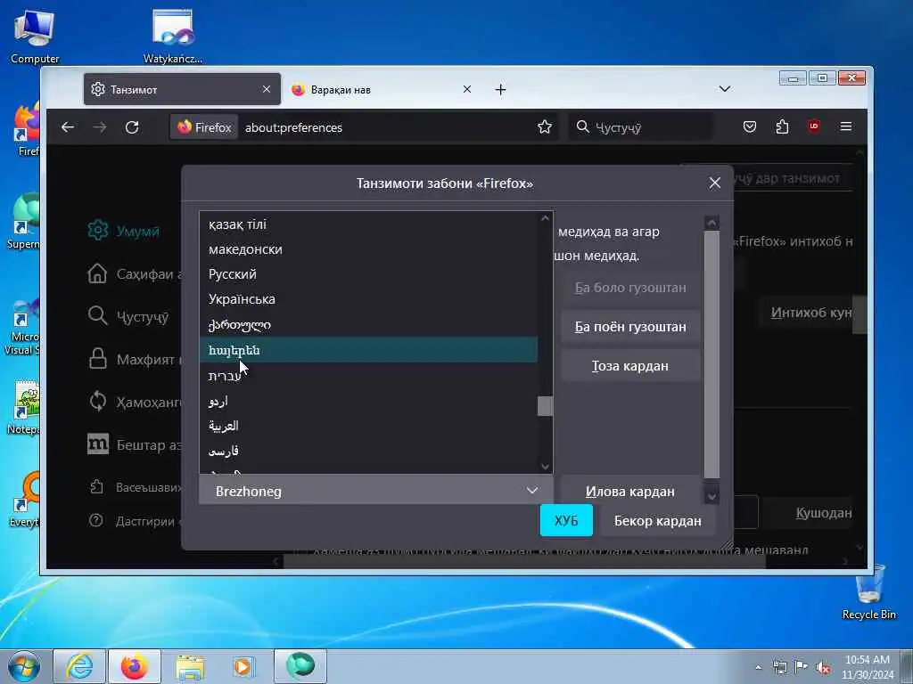Click the dialog's right scrollbar down arrow
The height and width of the screenshot is (684, 913).
click(711, 497)
